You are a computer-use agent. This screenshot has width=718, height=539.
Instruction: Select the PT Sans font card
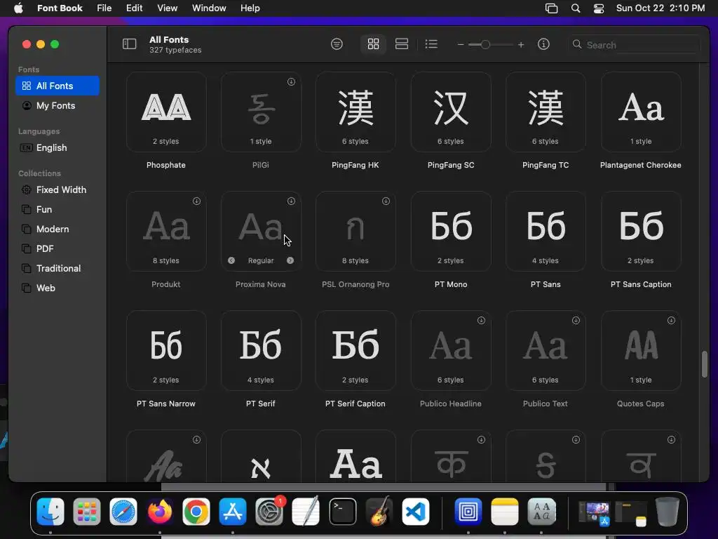(546, 232)
